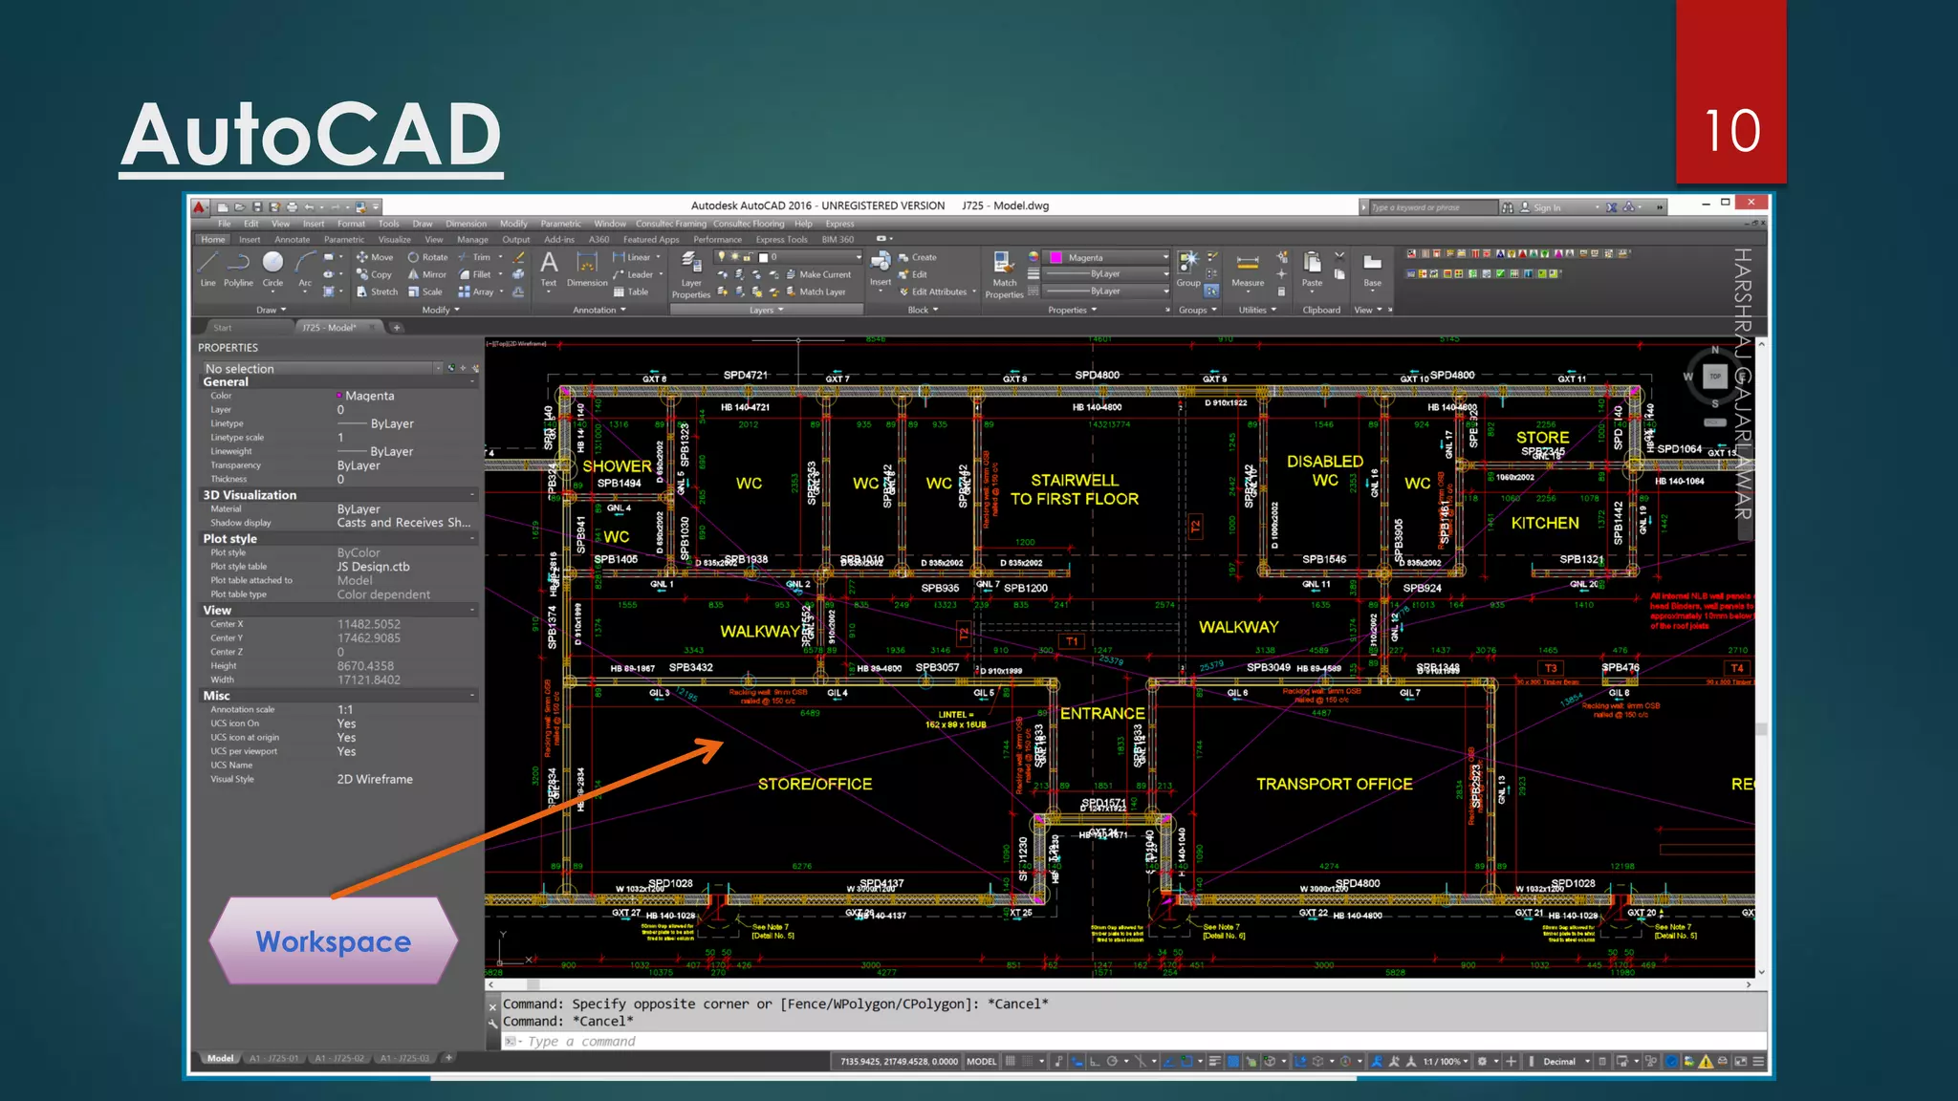This screenshot has width=1958, height=1101.
Task: Open Layer Properties manager
Action: tap(690, 275)
